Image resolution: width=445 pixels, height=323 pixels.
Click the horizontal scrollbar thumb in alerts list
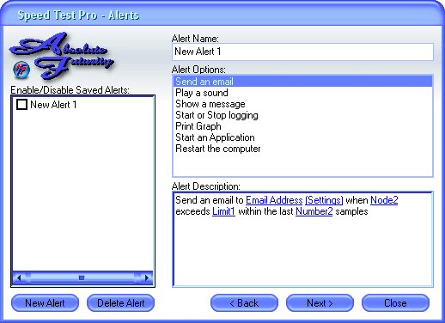pos(82,277)
